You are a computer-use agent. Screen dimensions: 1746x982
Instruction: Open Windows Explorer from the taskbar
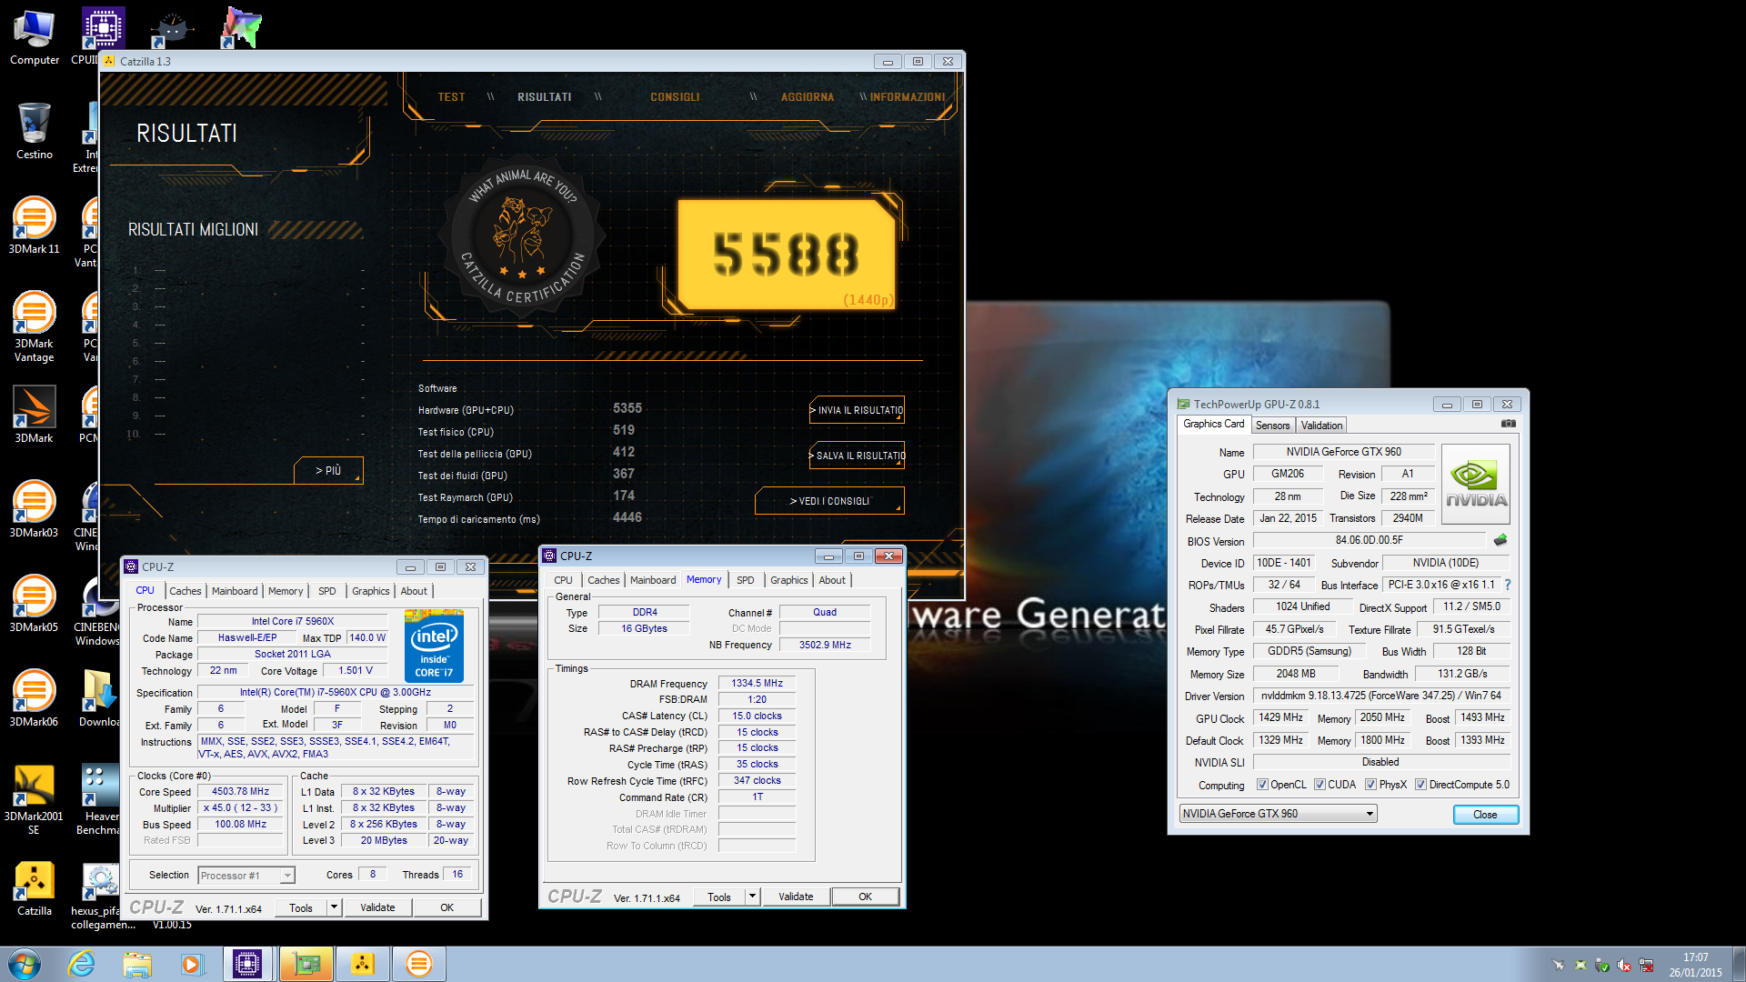click(137, 964)
